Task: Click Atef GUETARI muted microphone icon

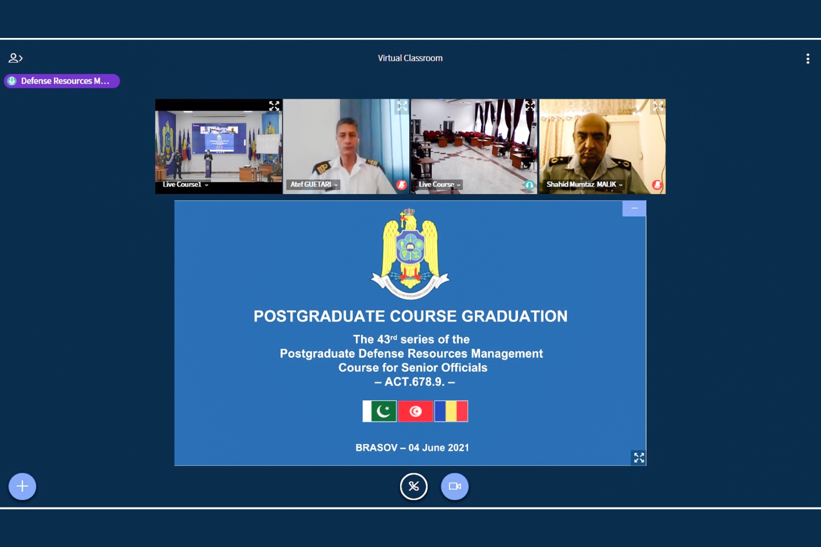Action: click(401, 185)
